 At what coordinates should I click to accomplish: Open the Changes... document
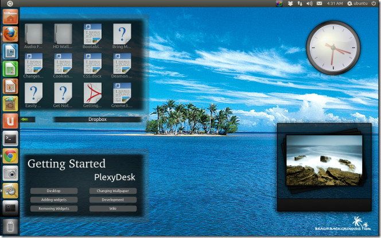[33, 65]
